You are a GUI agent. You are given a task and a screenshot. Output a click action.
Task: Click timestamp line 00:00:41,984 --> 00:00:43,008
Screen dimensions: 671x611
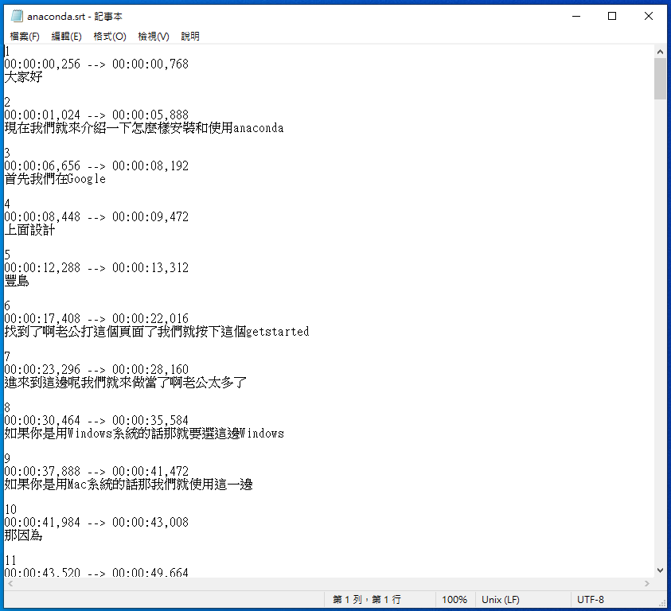coord(96,523)
